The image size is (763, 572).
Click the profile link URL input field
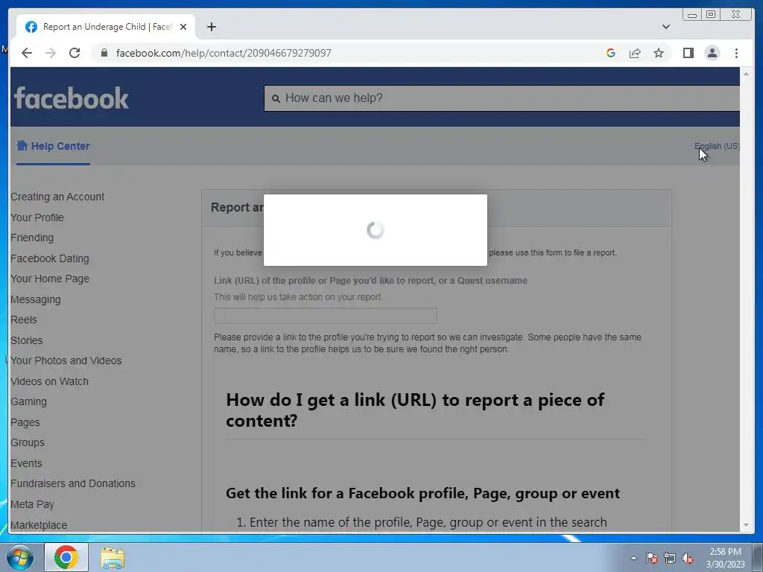coord(326,316)
